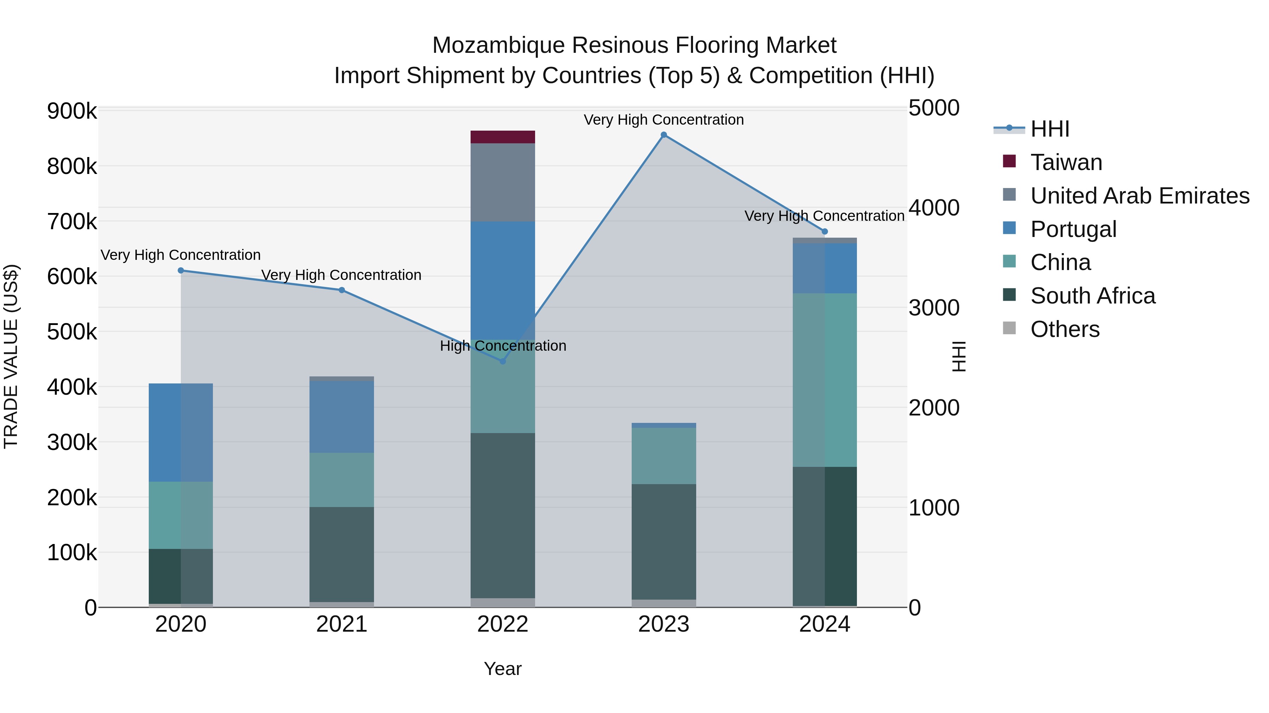Select the 2024 HHI data point
This screenshot has width=1269, height=713.
[825, 232]
